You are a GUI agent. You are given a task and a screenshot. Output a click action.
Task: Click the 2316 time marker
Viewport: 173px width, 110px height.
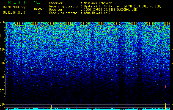[x=101, y=24]
